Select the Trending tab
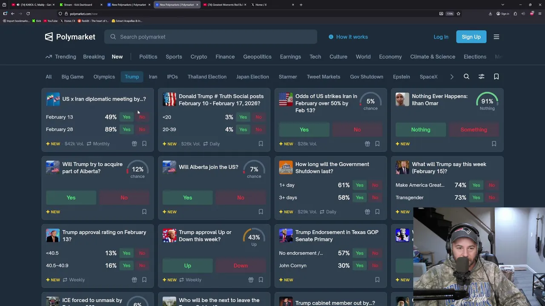This screenshot has height=306, width=545. (x=61, y=57)
